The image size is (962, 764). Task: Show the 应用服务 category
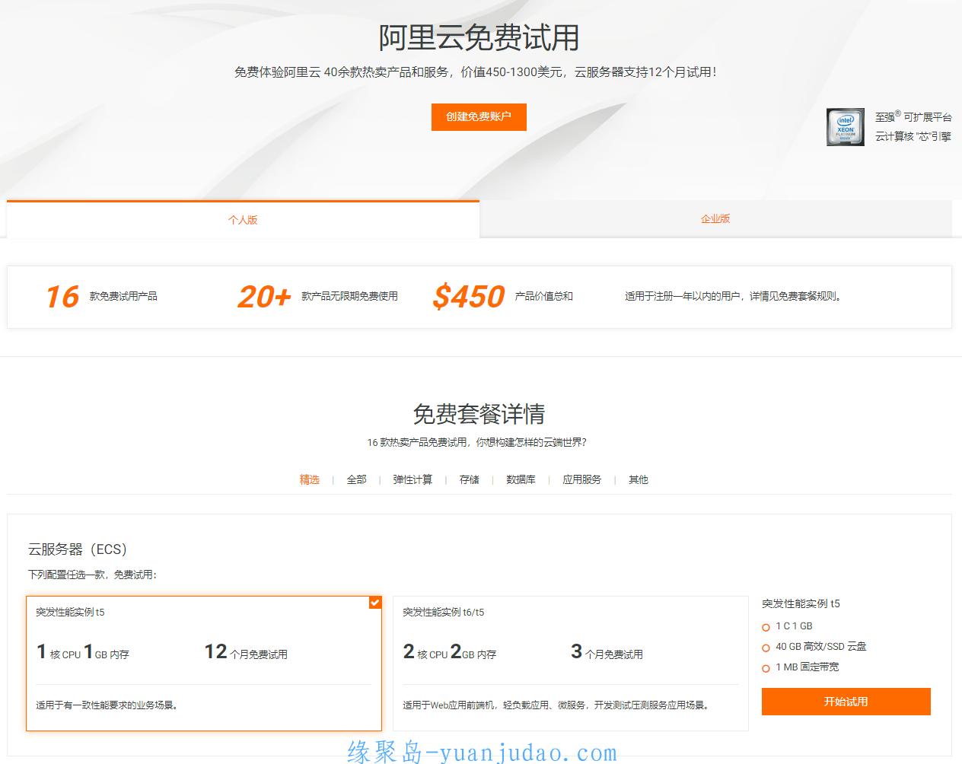[582, 479]
